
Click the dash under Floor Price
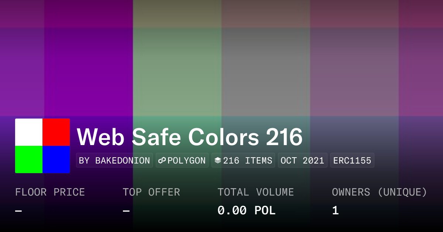[x=18, y=211]
